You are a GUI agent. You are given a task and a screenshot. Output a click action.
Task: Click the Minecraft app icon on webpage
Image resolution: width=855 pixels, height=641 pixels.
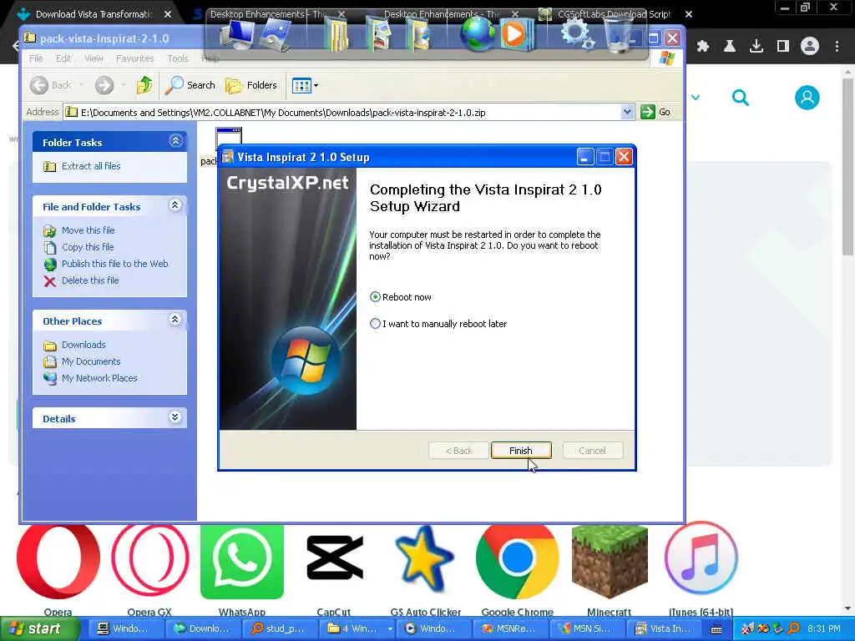coord(610,562)
